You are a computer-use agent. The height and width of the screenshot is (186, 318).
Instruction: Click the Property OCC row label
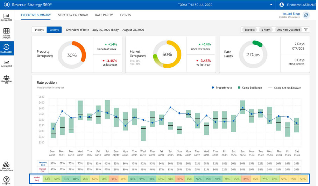click(43, 164)
